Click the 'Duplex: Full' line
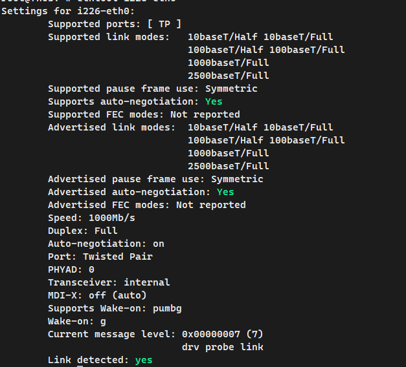The height and width of the screenshot is (367, 406). [83, 231]
